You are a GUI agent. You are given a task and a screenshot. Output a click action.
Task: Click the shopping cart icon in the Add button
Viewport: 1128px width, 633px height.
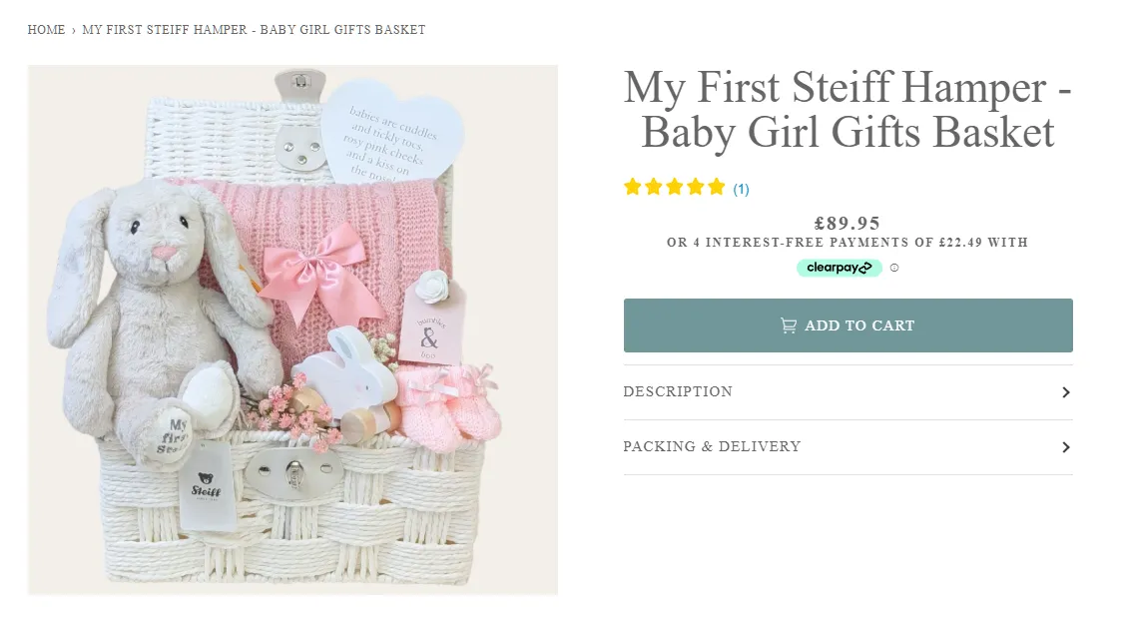[x=788, y=324]
